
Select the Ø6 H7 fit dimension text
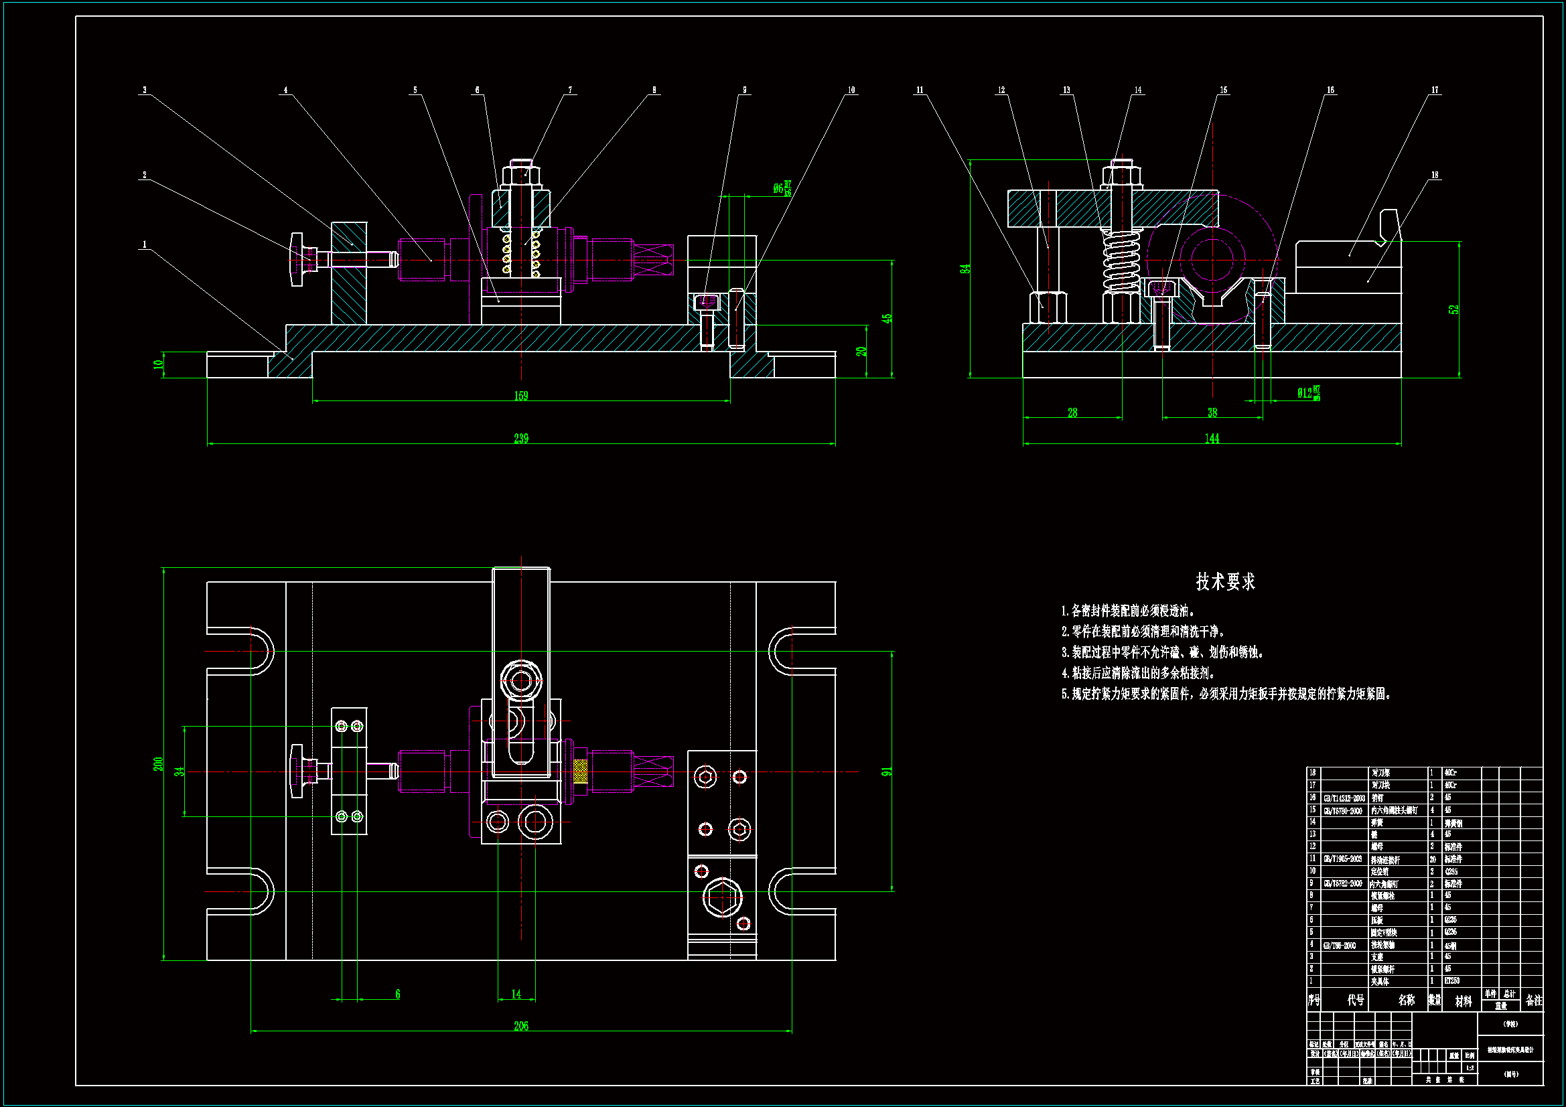pyautogui.click(x=782, y=188)
